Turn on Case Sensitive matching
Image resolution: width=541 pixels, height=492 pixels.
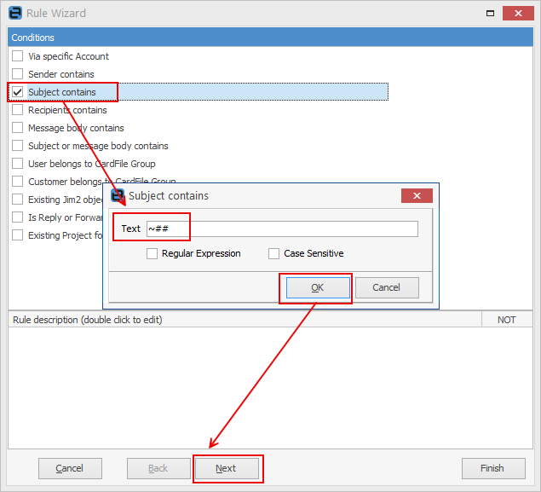coord(274,253)
